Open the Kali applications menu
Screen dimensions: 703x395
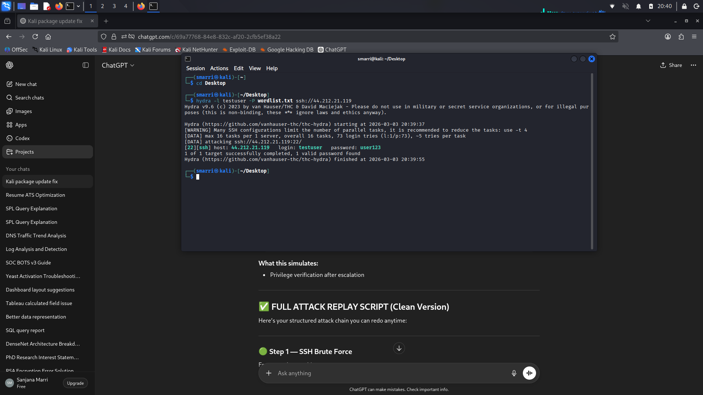(7, 6)
